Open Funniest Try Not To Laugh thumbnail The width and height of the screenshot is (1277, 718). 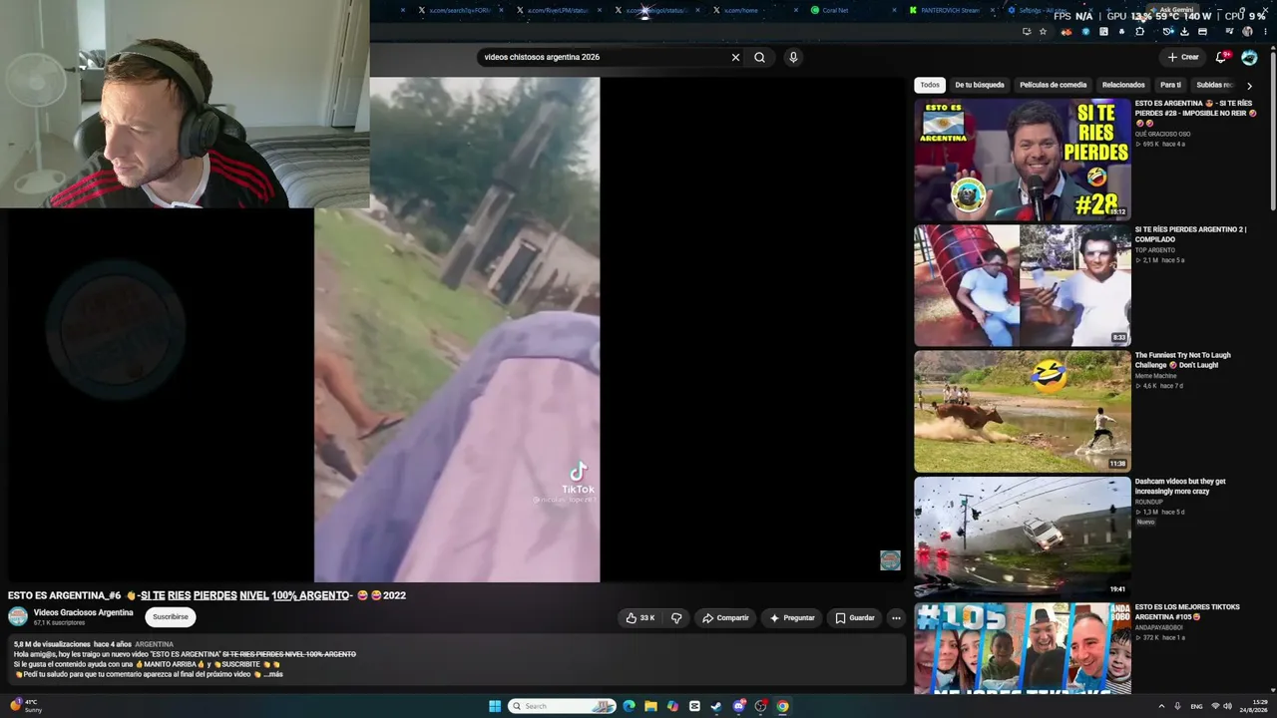pyautogui.click(x=1023, y=411)
